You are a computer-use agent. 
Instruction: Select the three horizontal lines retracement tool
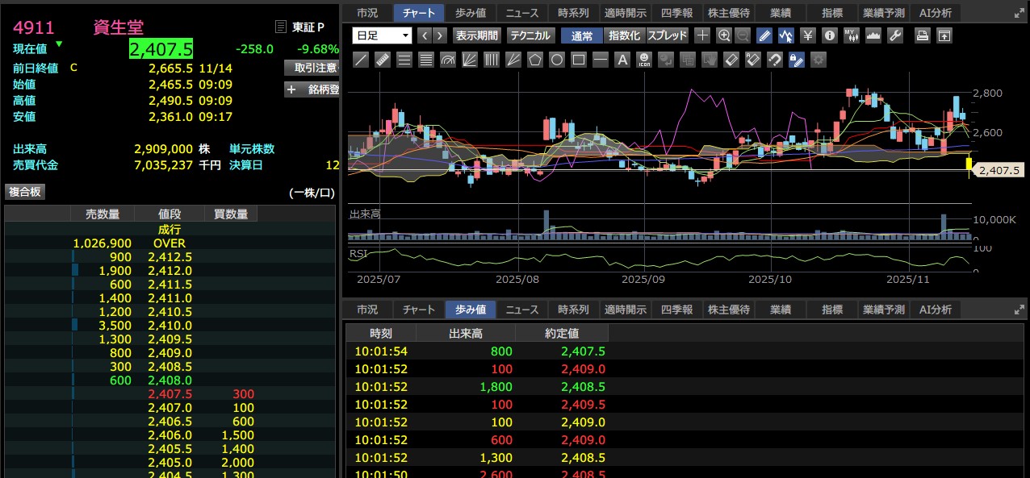(405, 60)
